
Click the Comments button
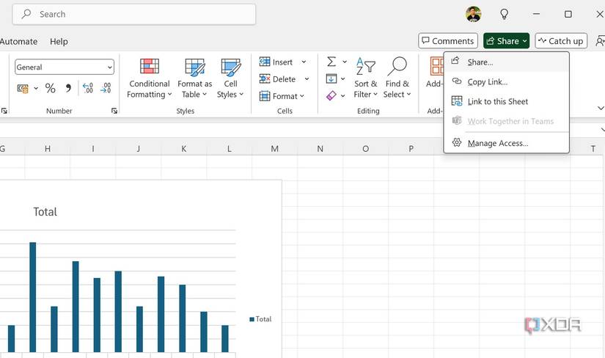point(448,41)
